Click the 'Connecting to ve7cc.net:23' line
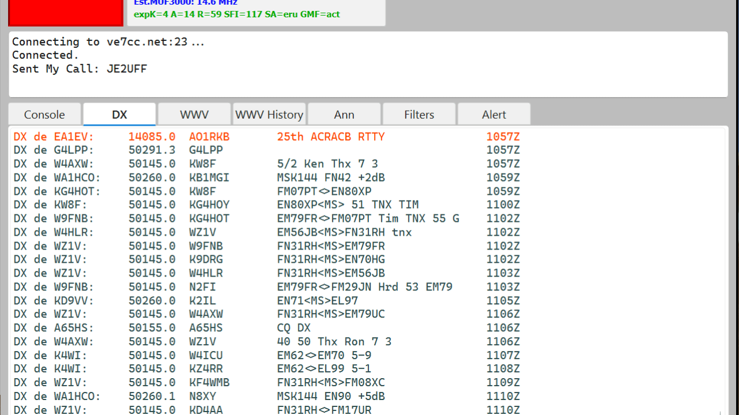The image size is (739, 415). 108,41
